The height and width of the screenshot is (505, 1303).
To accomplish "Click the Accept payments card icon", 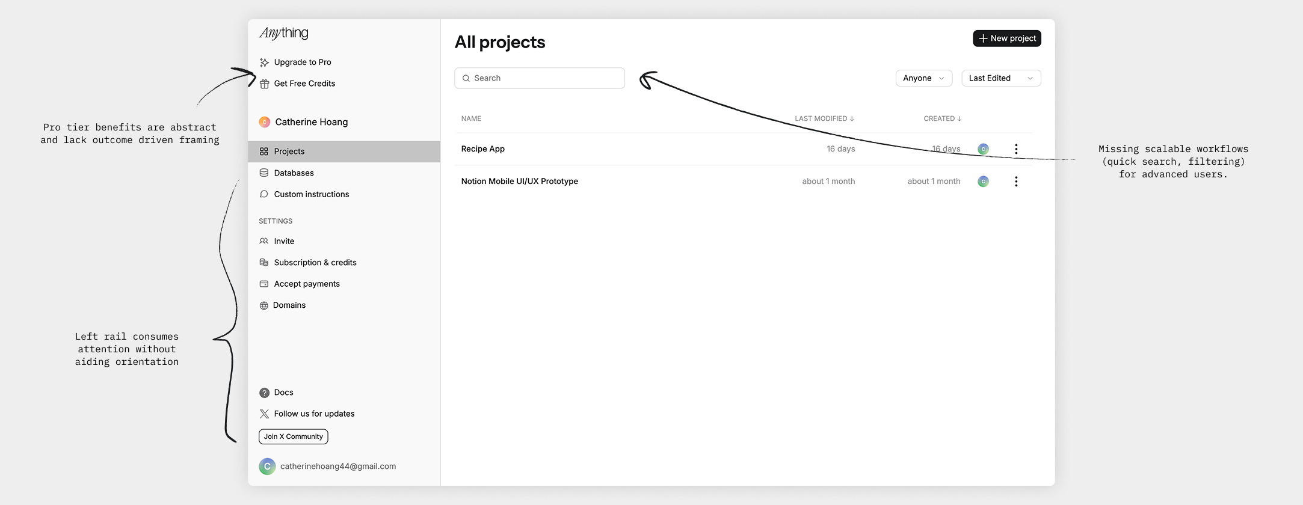I will [264, 284].
